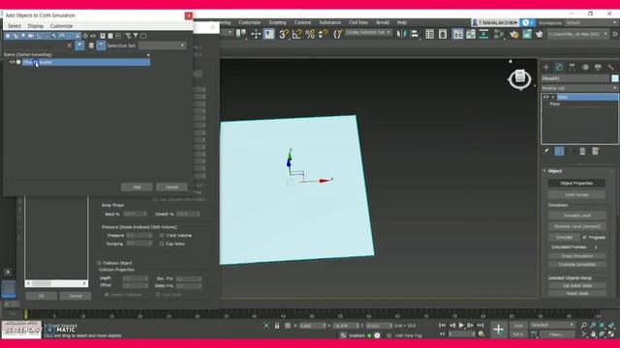Click Select None icon in dialog toolbar
The image size is (620, 348).
110,36
